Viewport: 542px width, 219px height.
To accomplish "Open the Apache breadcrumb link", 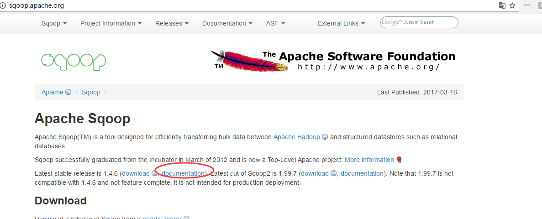I will coord(52,92).
